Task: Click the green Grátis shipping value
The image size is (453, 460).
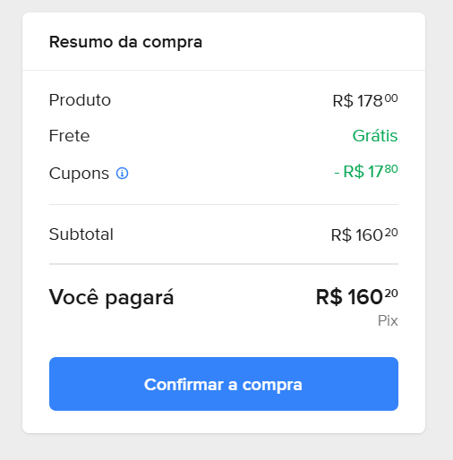Action: tap(375, 136)
